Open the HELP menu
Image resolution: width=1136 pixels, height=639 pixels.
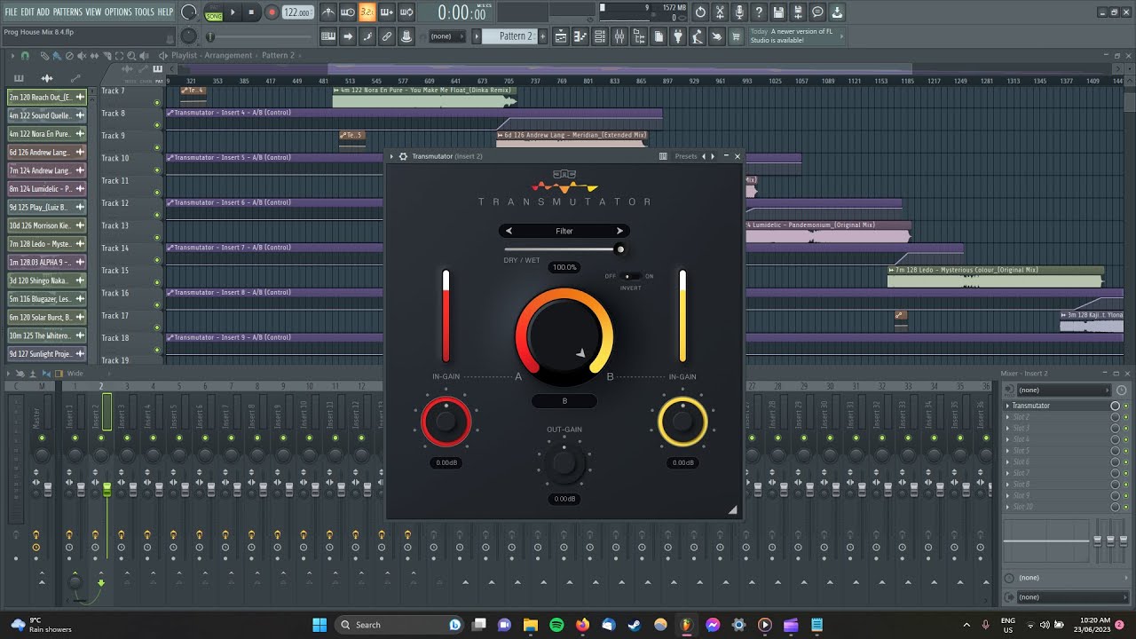[x=166, y=12]
